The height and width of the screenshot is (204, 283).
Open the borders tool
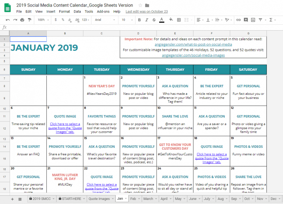coord(179,20)
